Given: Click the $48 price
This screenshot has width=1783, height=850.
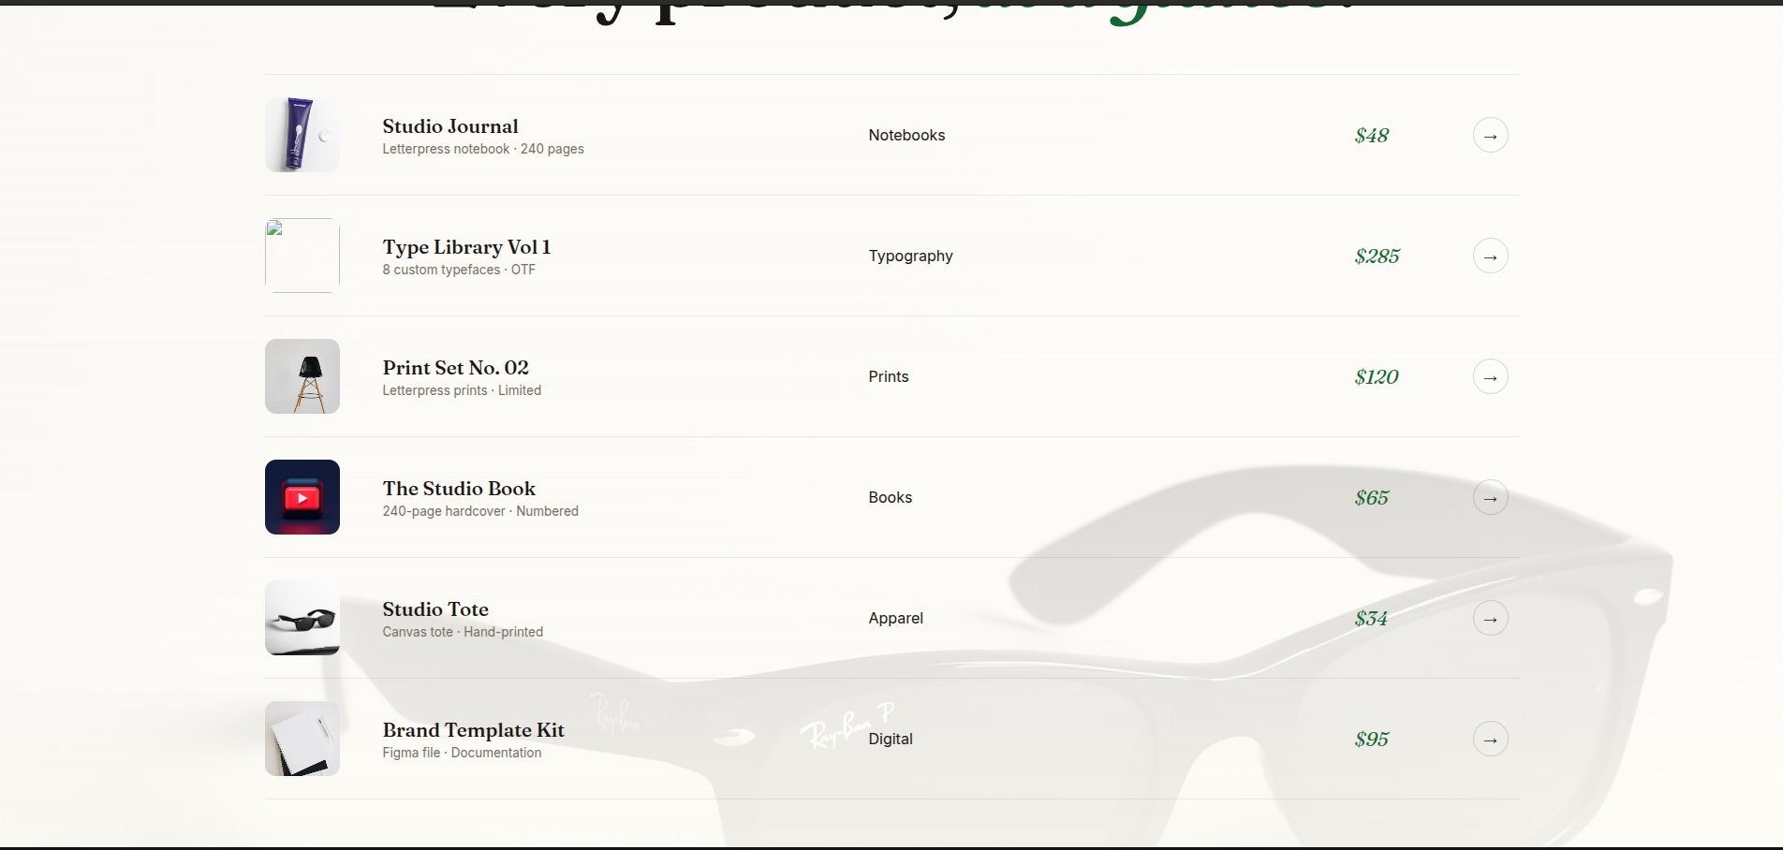Looking at the screenshot, I should pyautogui.click(x=1371, y=136).
